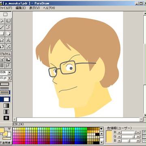Open the 表示(V) menu
Screen dimensions: 146x146
pos(34,8)
